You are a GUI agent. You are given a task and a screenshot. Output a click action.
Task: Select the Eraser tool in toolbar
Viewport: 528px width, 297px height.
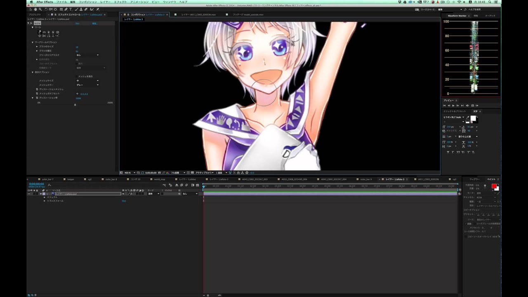click(86, 9)
